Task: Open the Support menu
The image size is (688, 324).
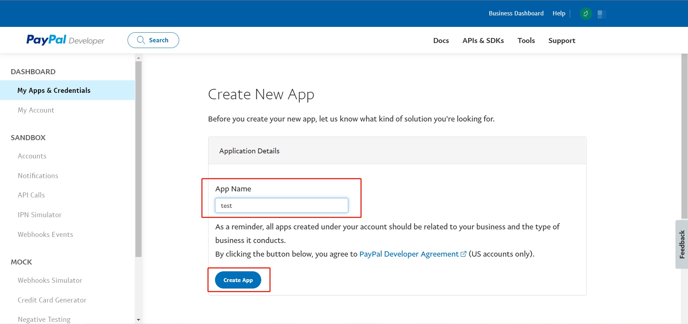Action: tap(562, 40)
